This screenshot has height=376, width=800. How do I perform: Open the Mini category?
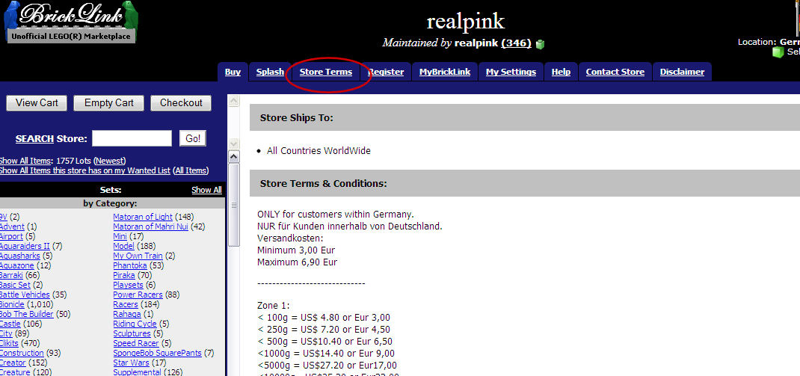120,236
